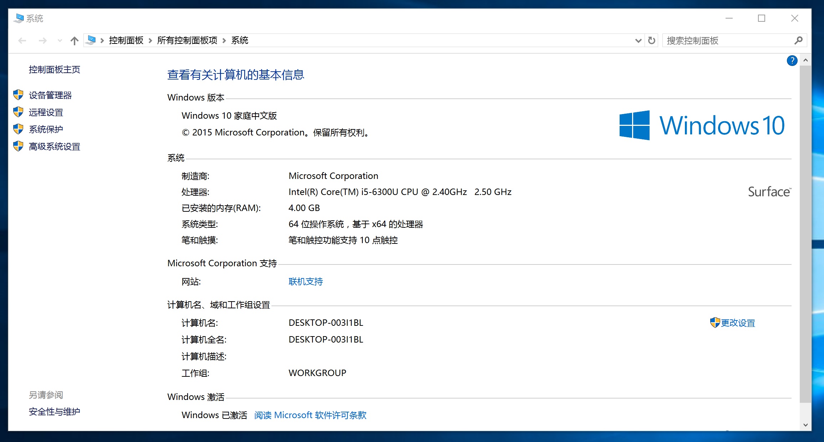The width and height of the screenshot is (824, 442).
Task: Click the Forward navigation arrow
Action: tap(42, 41)
